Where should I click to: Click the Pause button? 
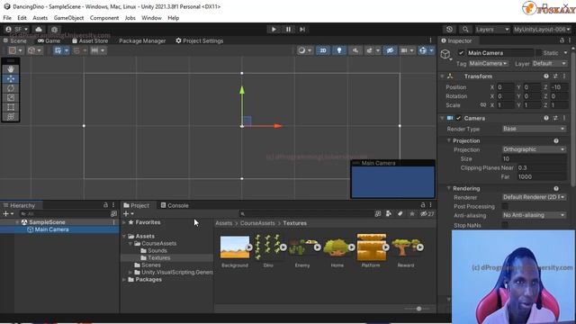pos(288,30)
